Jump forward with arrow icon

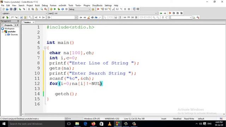(x=165, y=13)
